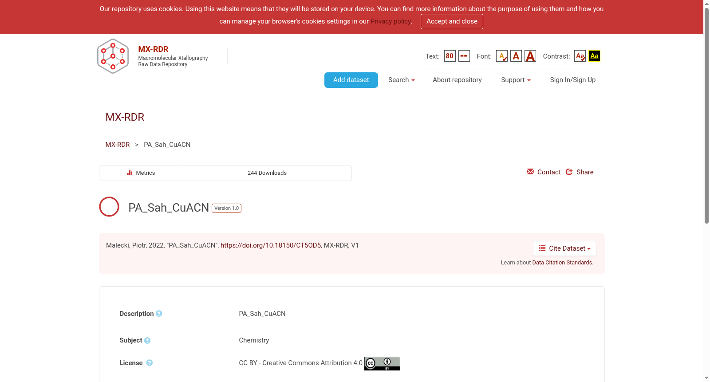Click the Share link text

point(585,172)
